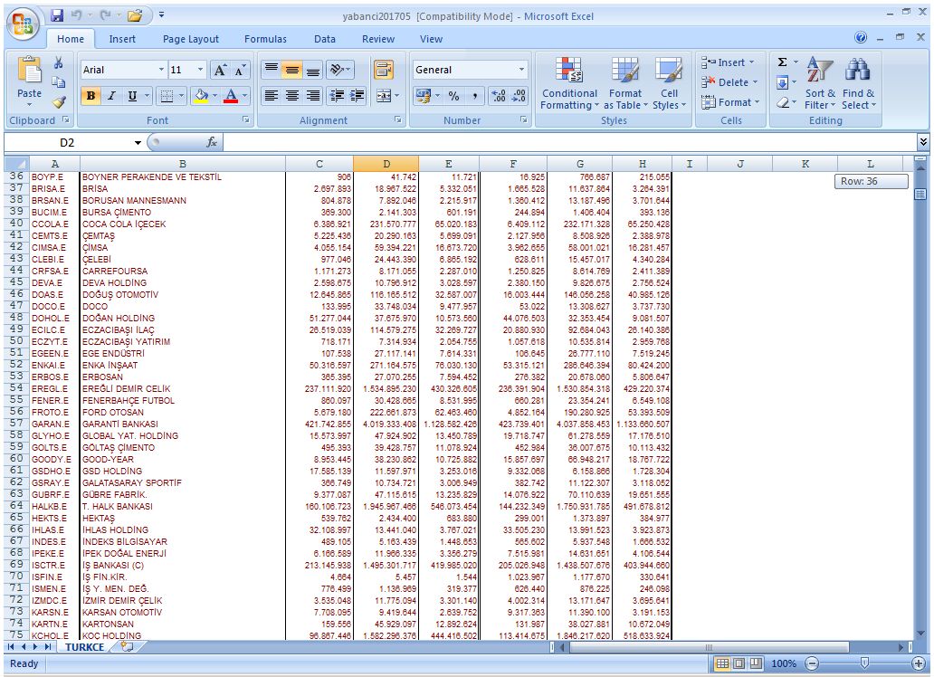Save the workbook from Quick Access Toolbar
934x677 pixels.
57,15
